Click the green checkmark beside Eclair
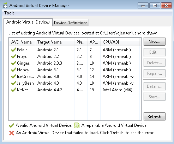This screenshot has width=174, height=144. click(x=13, y=50)
